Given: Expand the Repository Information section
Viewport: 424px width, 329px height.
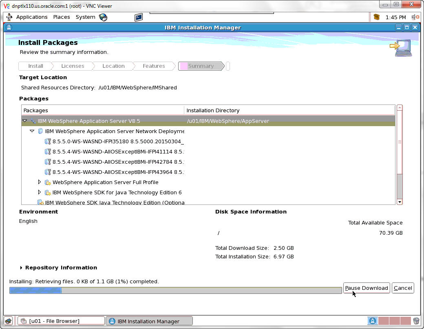Looking at the screenshot, I should (21, 268).
